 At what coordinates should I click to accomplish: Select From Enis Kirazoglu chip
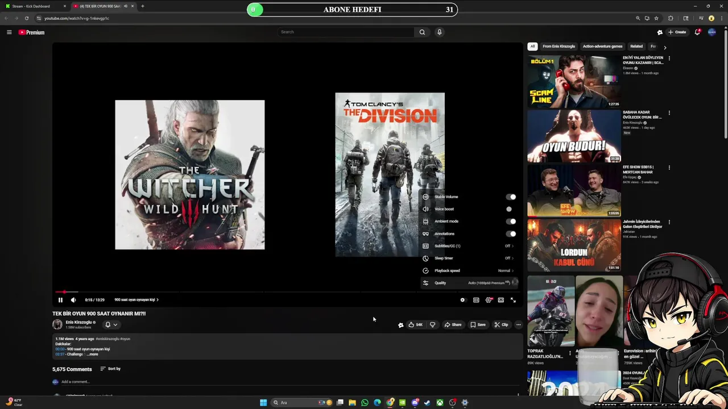[x=559, y=47]
